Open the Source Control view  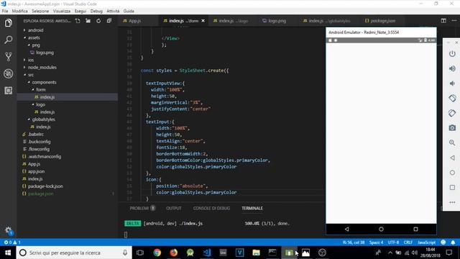click(x=8, y=56)
